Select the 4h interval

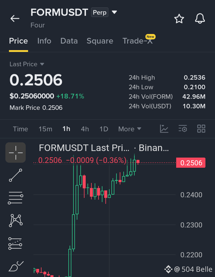click(x=85, y=129)
